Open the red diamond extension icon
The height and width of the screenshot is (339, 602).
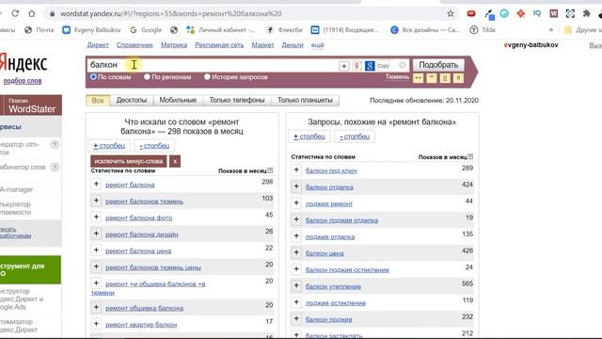(x=520, y=13)
